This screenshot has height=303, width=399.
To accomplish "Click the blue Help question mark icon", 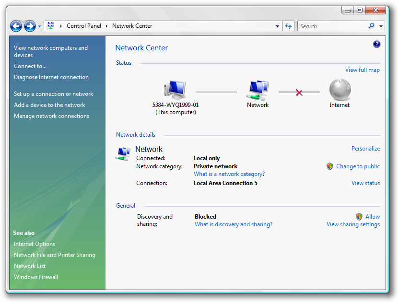I will click(376, 44).
